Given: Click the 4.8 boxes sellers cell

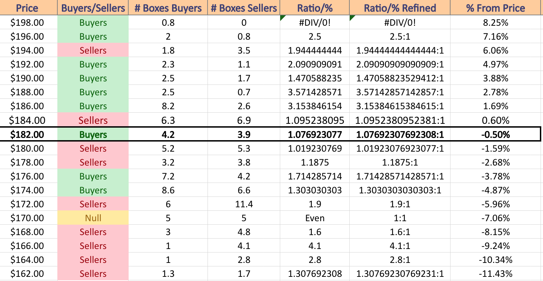Looking at the screenshot, I should click(x=244, y=232).
